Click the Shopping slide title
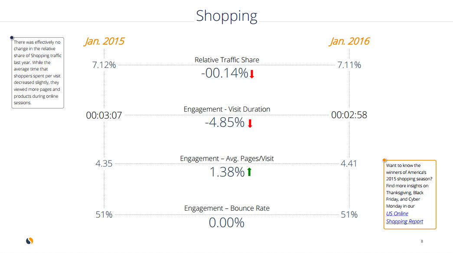 click(x=226, y=16)
